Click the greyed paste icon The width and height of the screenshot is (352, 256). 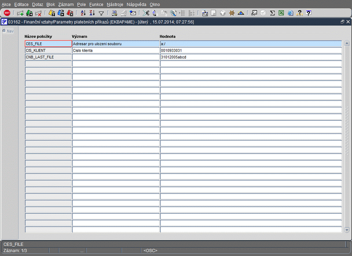click(164, 13)
